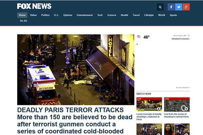Click the Twitter bird icon

179,7
